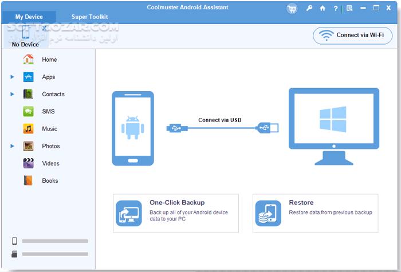The image size is (401, 272).
Task: Minimize the Coolmuster window
Action: 363,8
